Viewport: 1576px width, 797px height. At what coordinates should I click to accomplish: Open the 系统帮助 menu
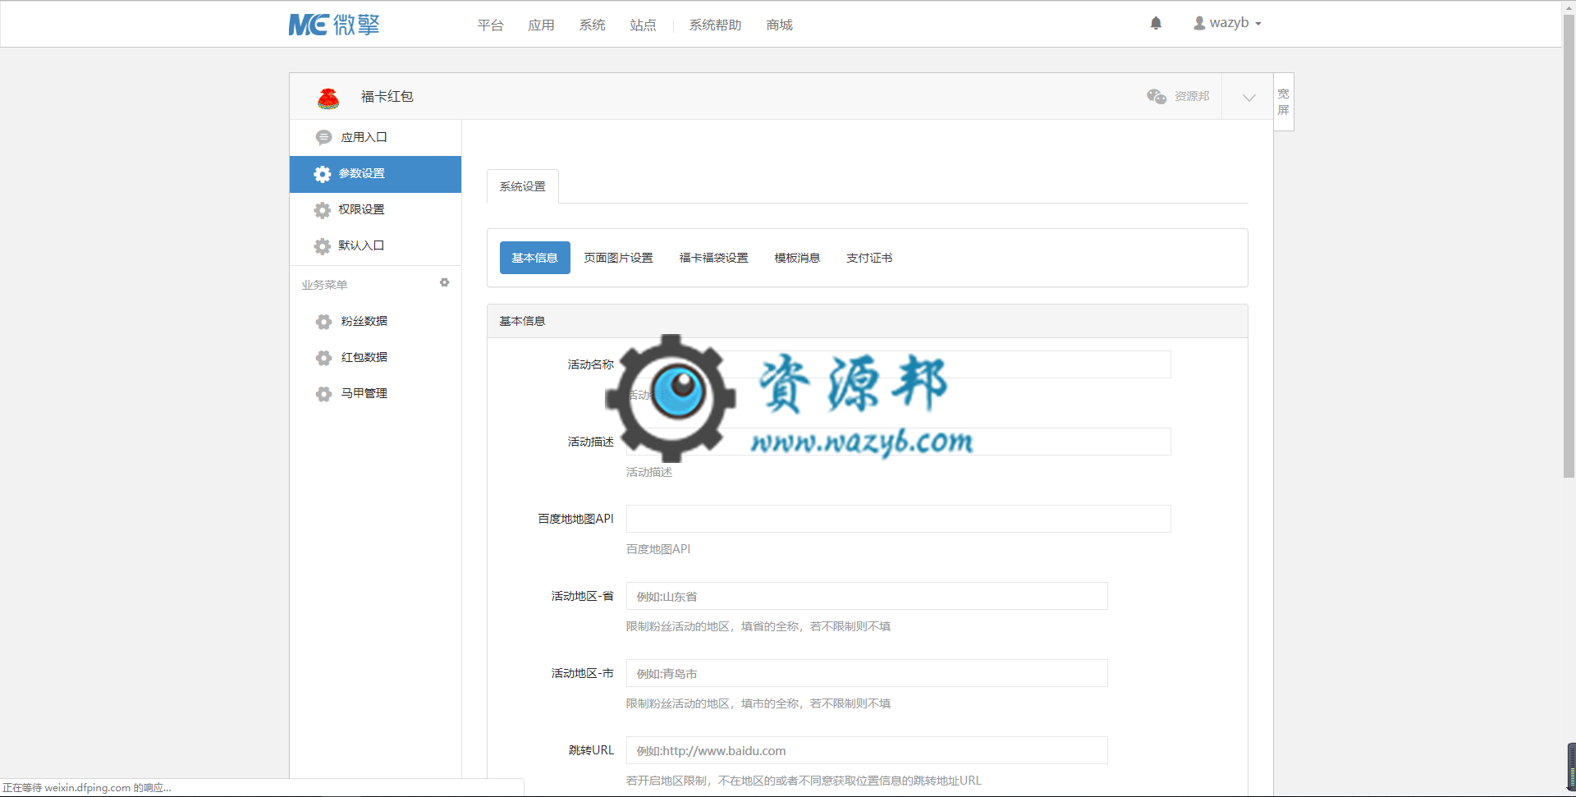coord(715,25)
